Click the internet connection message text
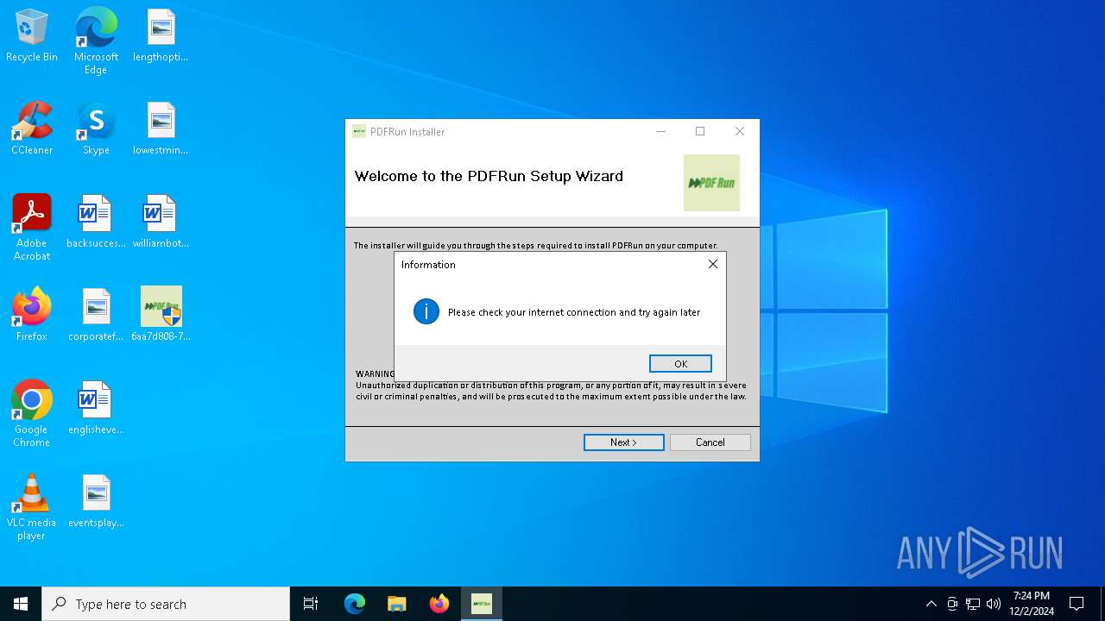The width and height of the screenshot is (1105, 621). [x=574, y=312]
